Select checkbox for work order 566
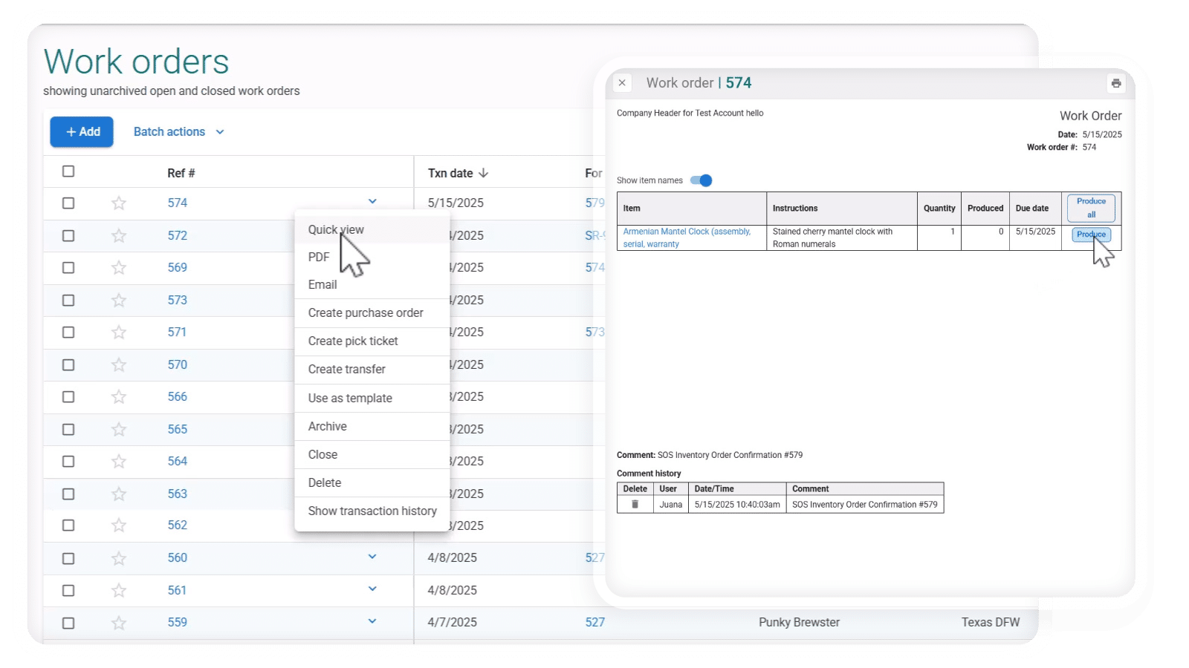1189x668 pixels. point(68,397)
